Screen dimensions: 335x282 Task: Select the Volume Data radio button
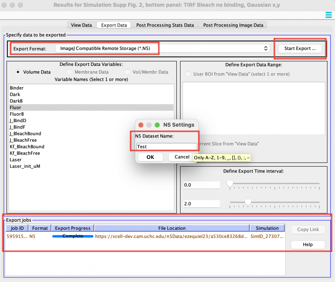18,72
